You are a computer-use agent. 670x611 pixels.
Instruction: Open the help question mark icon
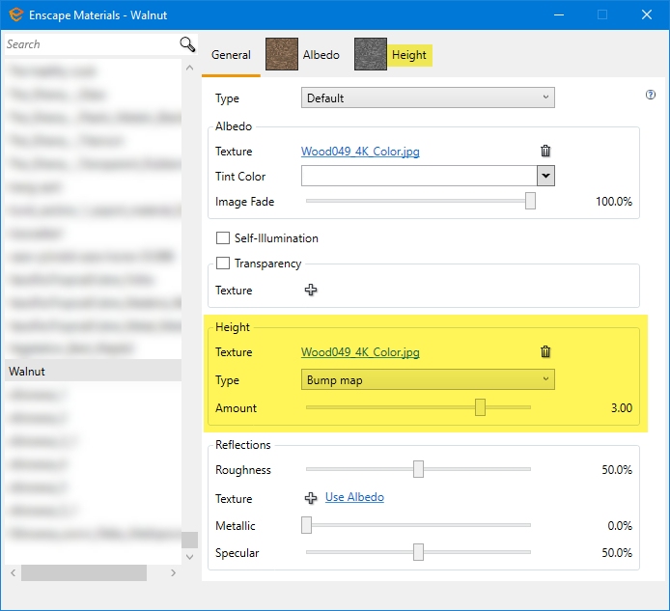tap(650, 96)
